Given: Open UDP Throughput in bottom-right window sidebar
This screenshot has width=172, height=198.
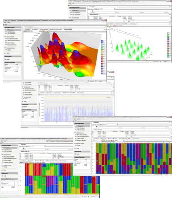Looking at the screenshot, I should [81, 130].
